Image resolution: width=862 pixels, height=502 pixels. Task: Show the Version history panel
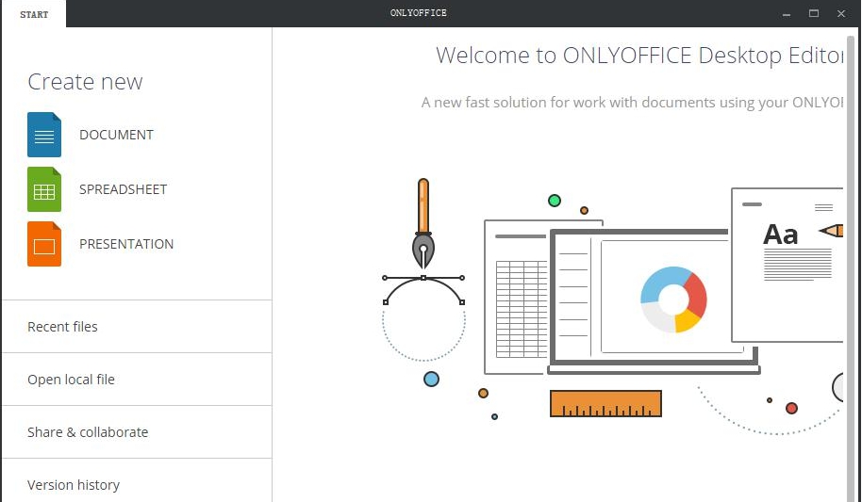point(74,485)
